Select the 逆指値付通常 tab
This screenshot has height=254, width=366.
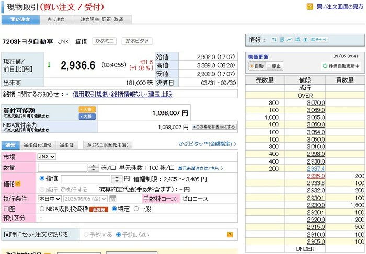pyautogui.click(x=37, y=145)
